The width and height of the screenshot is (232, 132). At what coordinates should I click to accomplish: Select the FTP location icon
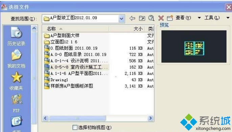coord(16,103)
